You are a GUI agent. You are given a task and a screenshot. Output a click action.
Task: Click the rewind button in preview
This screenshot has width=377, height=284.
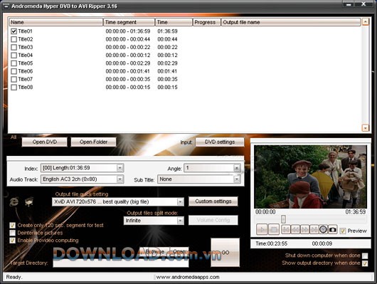click(295, 229)
